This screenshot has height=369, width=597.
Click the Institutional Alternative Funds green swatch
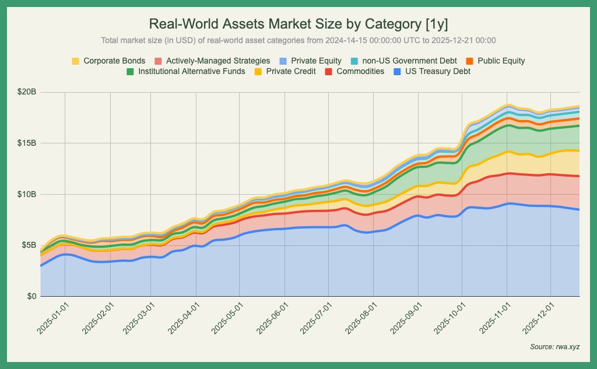131,72
